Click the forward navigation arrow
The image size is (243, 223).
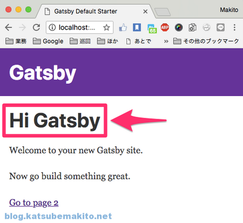pos(22,28)
